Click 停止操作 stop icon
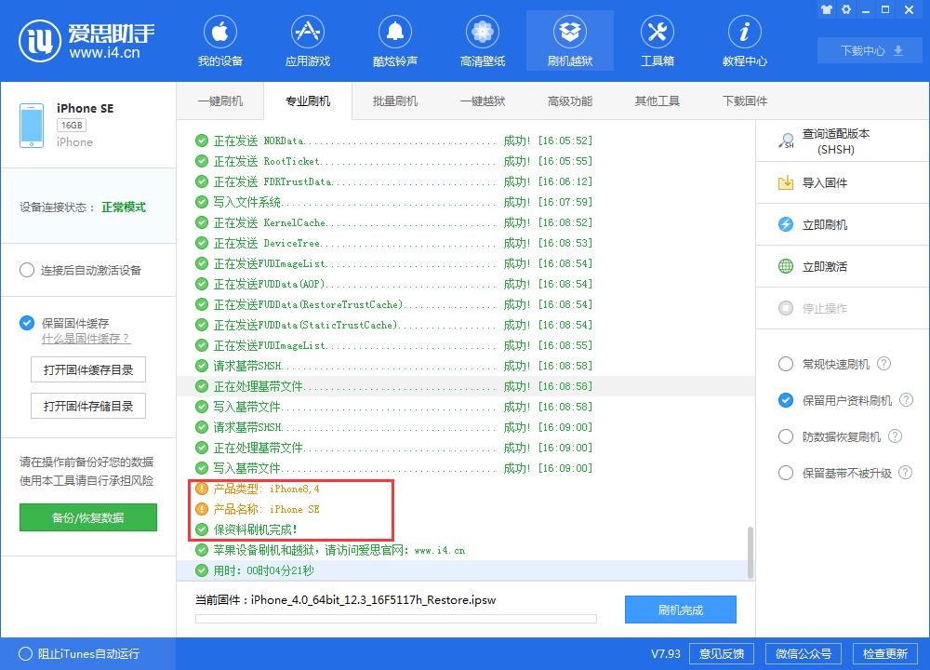Image resolution: width=930 pixels, height=670 pixels. (x=785, y=308)
